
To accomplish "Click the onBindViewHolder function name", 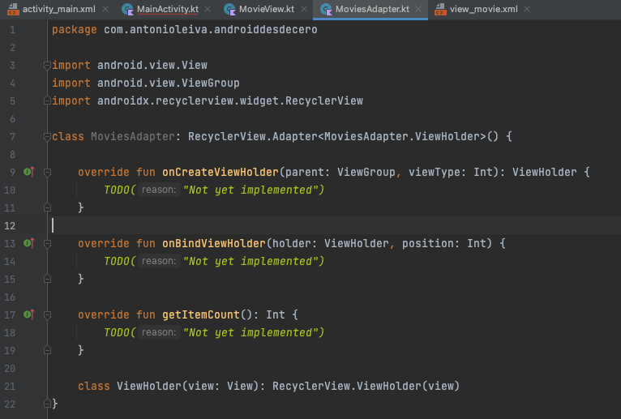I will pos(214,244).
